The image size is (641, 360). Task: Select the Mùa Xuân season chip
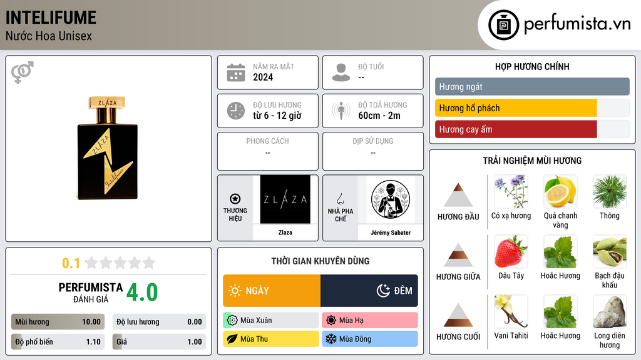point(271,321)
